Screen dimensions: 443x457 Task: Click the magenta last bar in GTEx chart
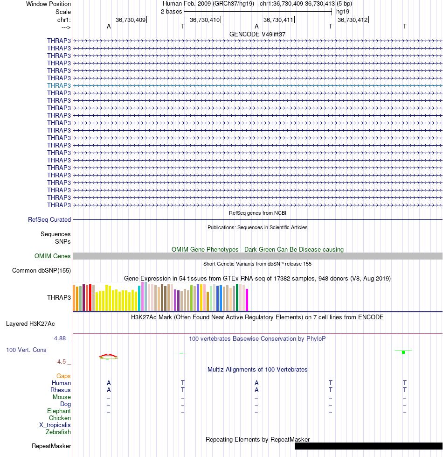pos(247,300)
